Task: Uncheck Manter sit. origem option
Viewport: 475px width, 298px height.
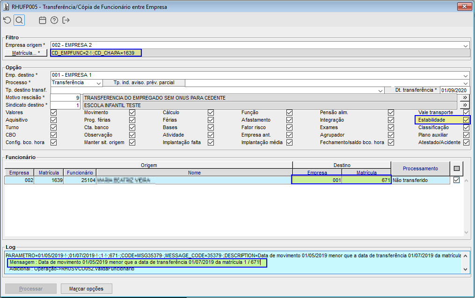Action: (x=132, y=142)
